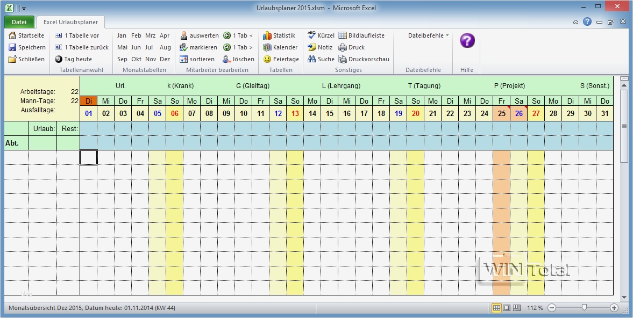This screenshot has width=633, height=318.
Task: Switch to the Datei tab
Action: tap(19, 22)
